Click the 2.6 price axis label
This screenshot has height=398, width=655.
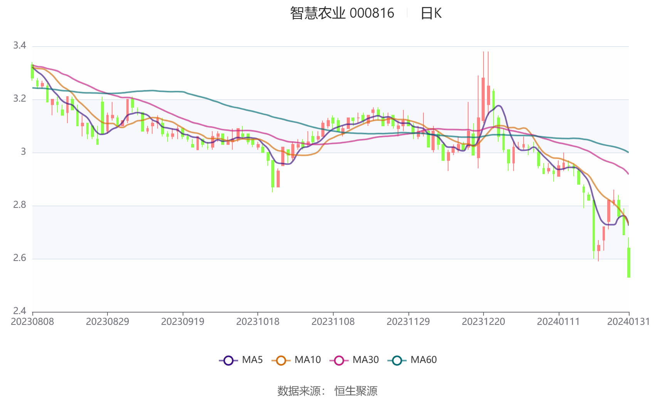[20, 258]
